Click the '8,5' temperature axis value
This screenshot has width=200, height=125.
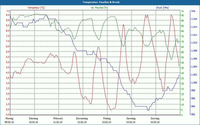click(x=8, y=25)
